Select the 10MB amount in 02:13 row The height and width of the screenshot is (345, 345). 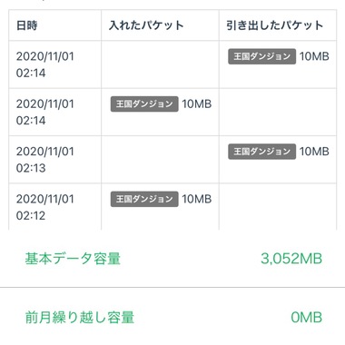(314, 152)
